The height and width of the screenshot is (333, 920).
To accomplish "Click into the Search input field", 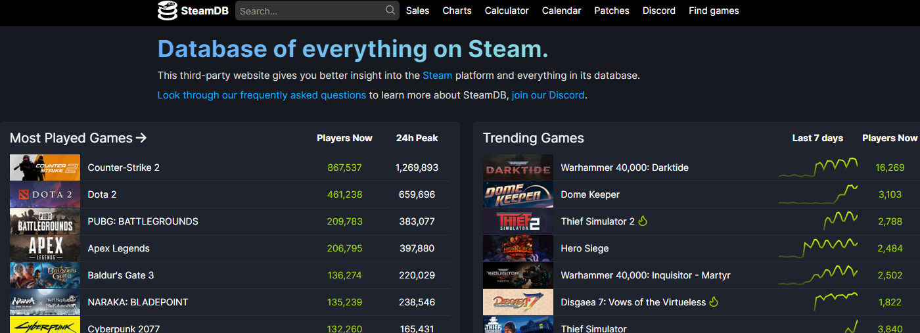I will (x=309, y=11).
